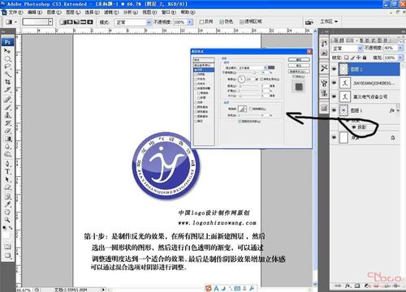Viewport: 406px width, 292px height.
Task: Open the gradient picker dropdown arrow
Action: [50, 22]
